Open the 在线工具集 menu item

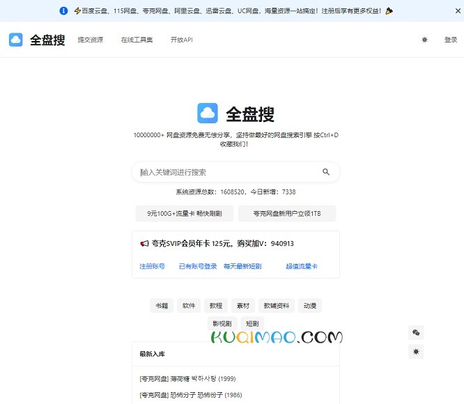[137, 40]
